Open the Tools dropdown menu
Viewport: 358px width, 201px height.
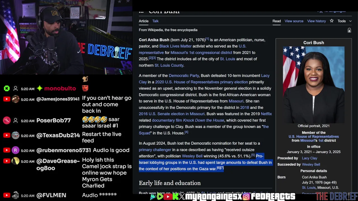(x=344, y=21)
